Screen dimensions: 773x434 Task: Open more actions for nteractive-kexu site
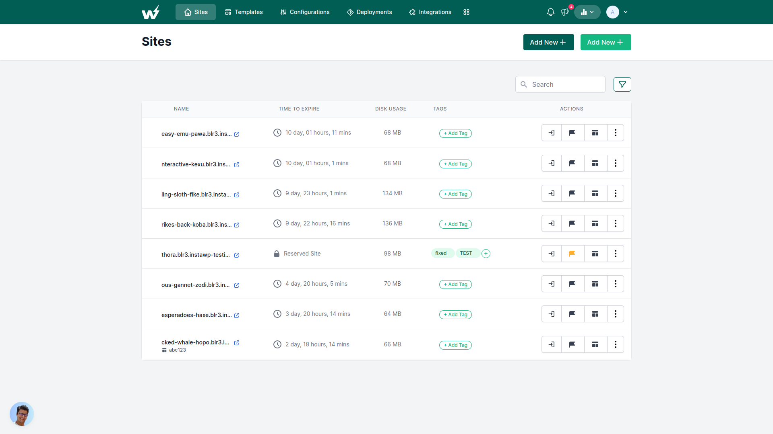[x=616, y=163]
